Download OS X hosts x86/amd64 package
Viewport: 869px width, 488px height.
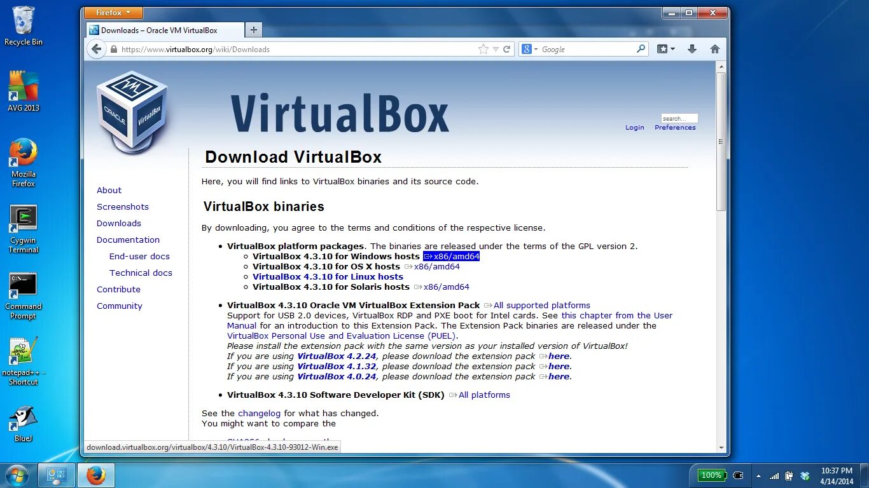432,266
